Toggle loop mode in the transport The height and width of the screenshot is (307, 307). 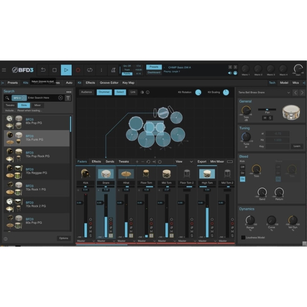(x=90, y=70)
